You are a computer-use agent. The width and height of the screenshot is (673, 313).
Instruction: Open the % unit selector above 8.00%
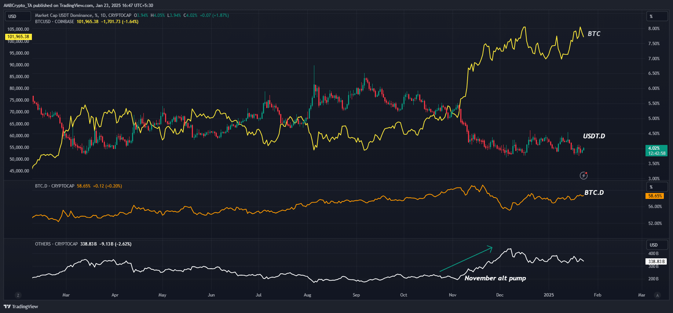(656, 16)
